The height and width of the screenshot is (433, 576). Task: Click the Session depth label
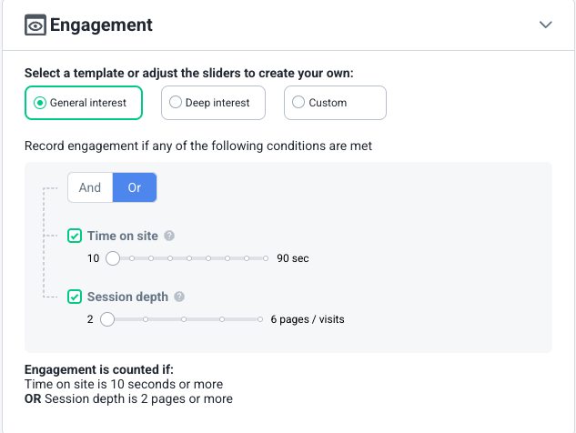[x=127, y=297]
